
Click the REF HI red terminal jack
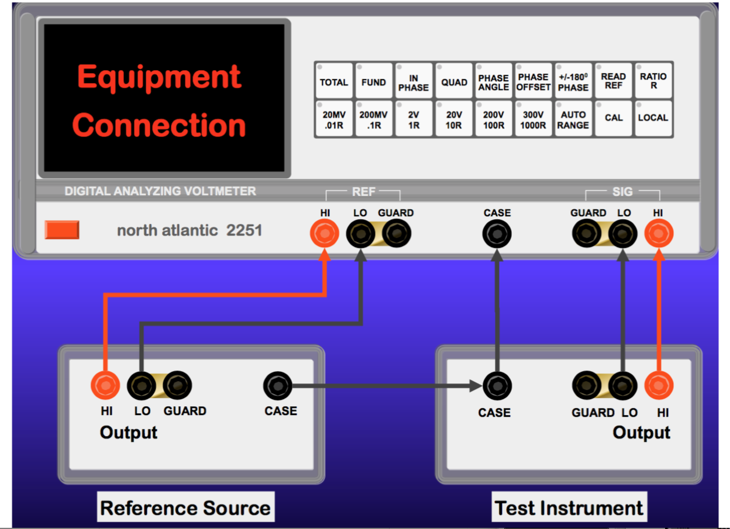click(x=324, y=234)
